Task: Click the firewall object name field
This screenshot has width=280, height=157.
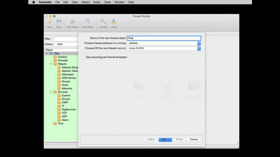Action: point(164,38)
